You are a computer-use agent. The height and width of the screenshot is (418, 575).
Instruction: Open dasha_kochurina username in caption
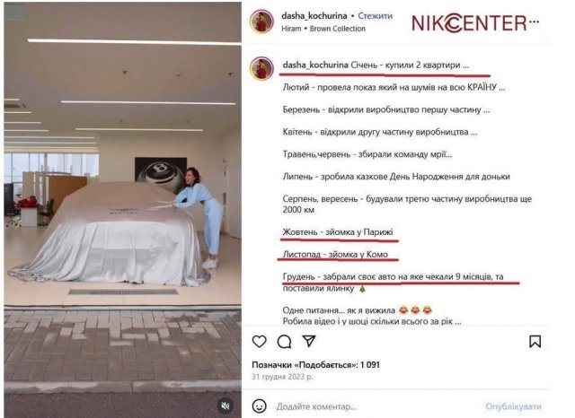(315, 65)
